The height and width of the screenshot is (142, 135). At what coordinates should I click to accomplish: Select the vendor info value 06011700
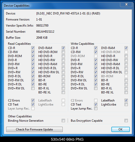[42, 26]
